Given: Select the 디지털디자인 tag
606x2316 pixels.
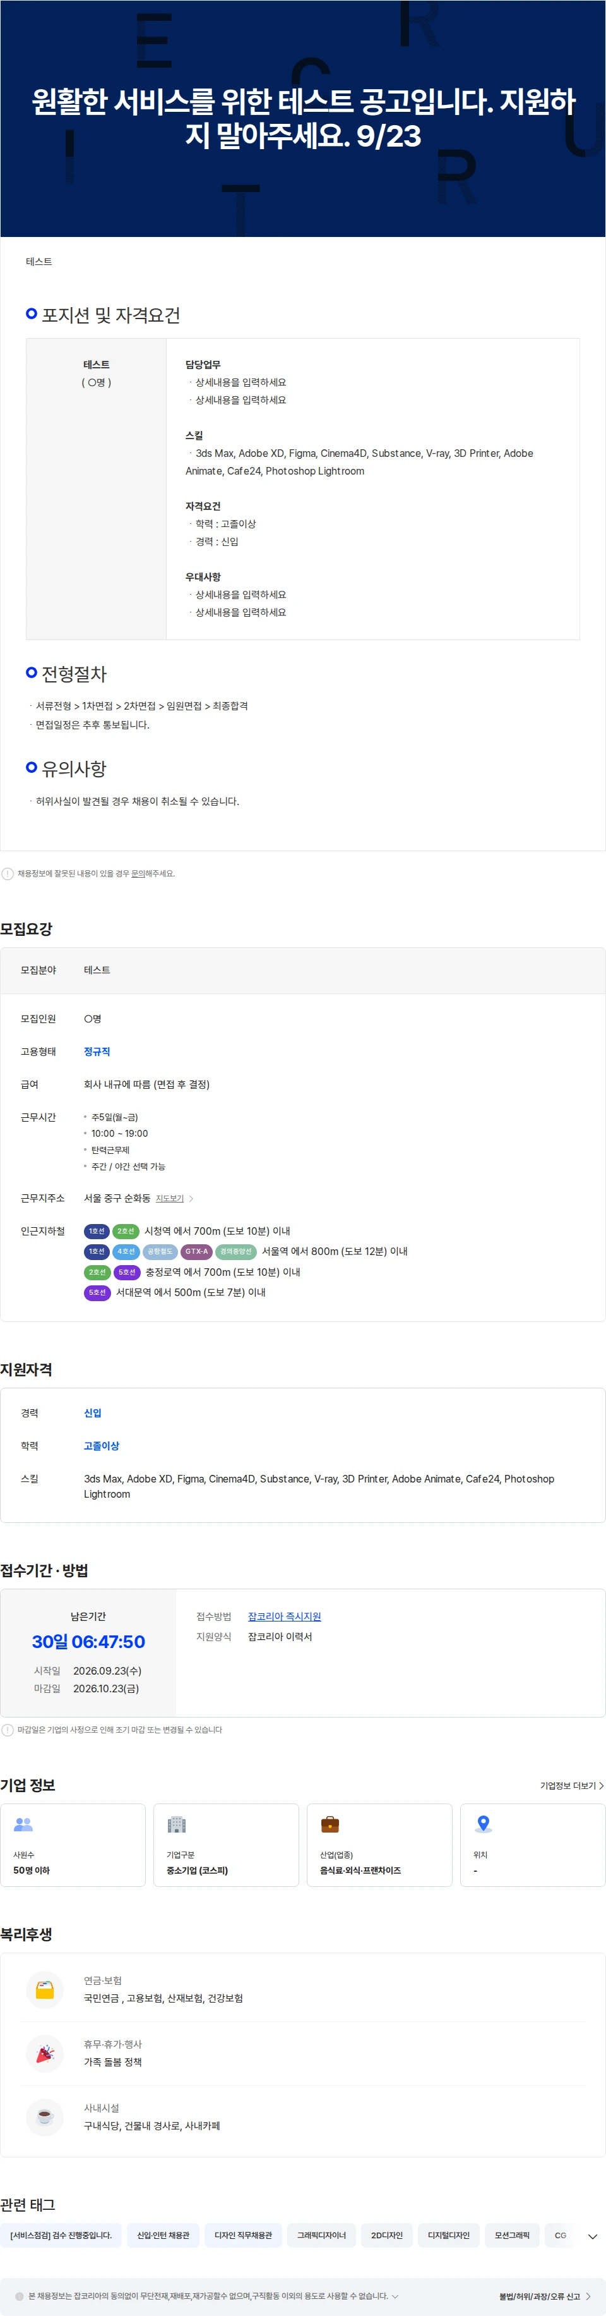Looking at the screenshot, I should [449, 2236].
